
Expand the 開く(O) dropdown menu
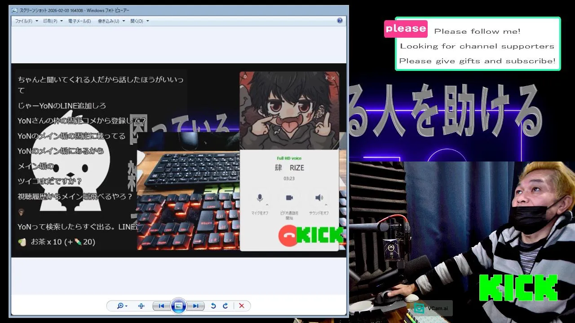coord(139,21)
